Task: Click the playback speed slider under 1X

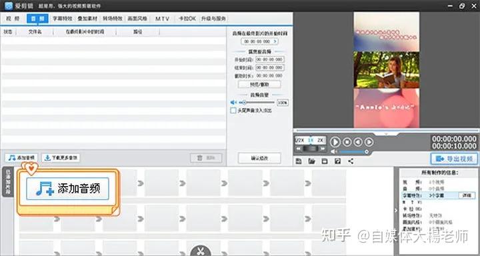Action: (311, 149)
